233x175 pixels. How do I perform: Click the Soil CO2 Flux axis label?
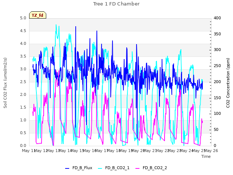(5, 83)
